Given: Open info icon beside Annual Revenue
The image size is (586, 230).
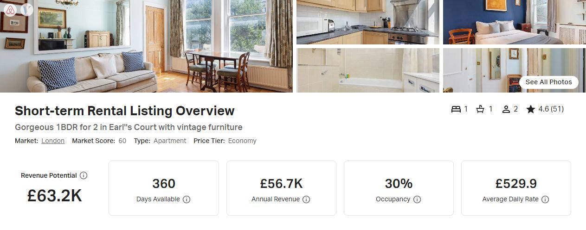Looking at the screenshot, I should [306, 199].
